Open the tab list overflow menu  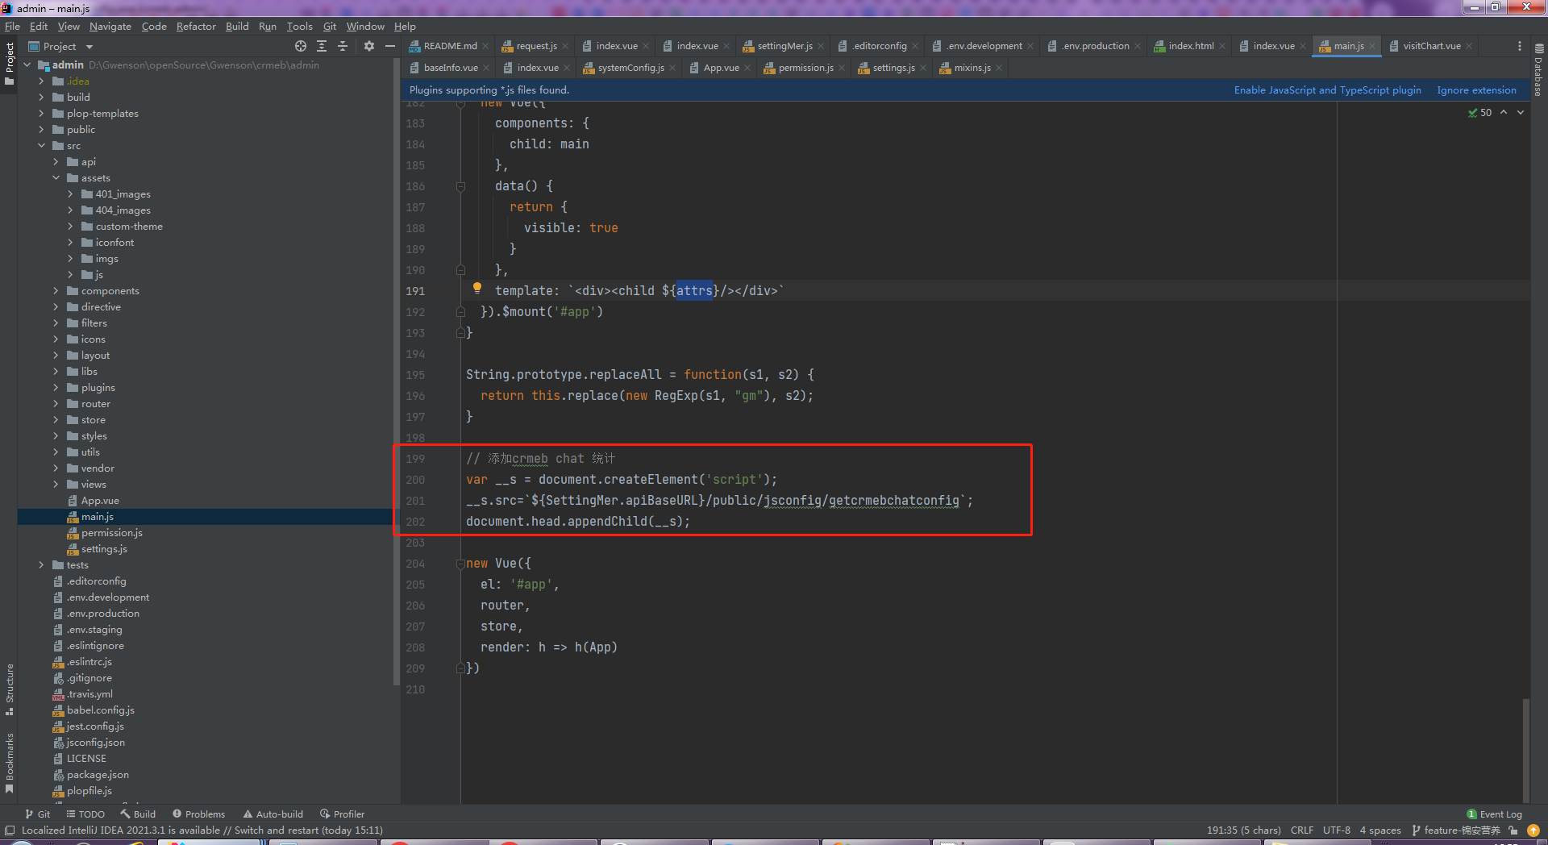pos(1520,46)
